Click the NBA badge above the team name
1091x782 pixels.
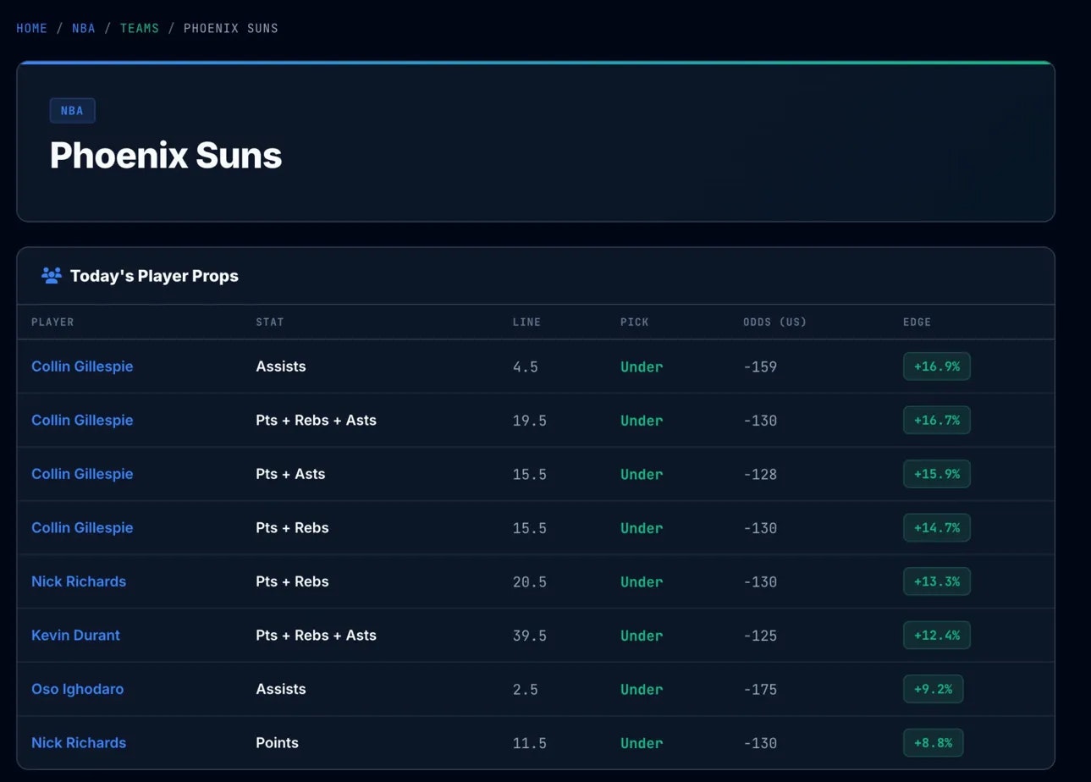pos(73,110)
